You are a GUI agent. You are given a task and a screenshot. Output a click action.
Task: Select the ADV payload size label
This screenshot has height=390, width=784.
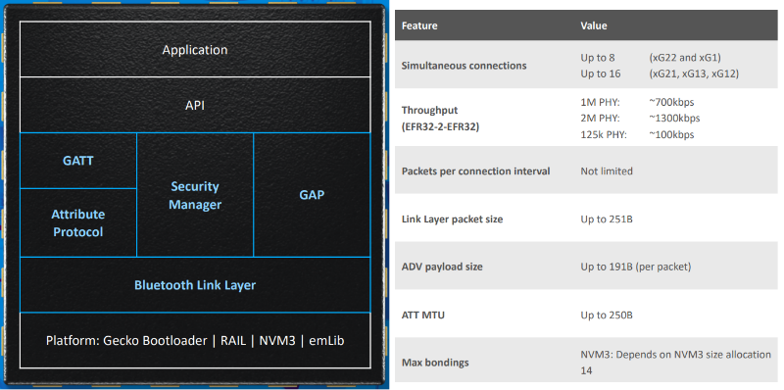click(x=442, y=267)
